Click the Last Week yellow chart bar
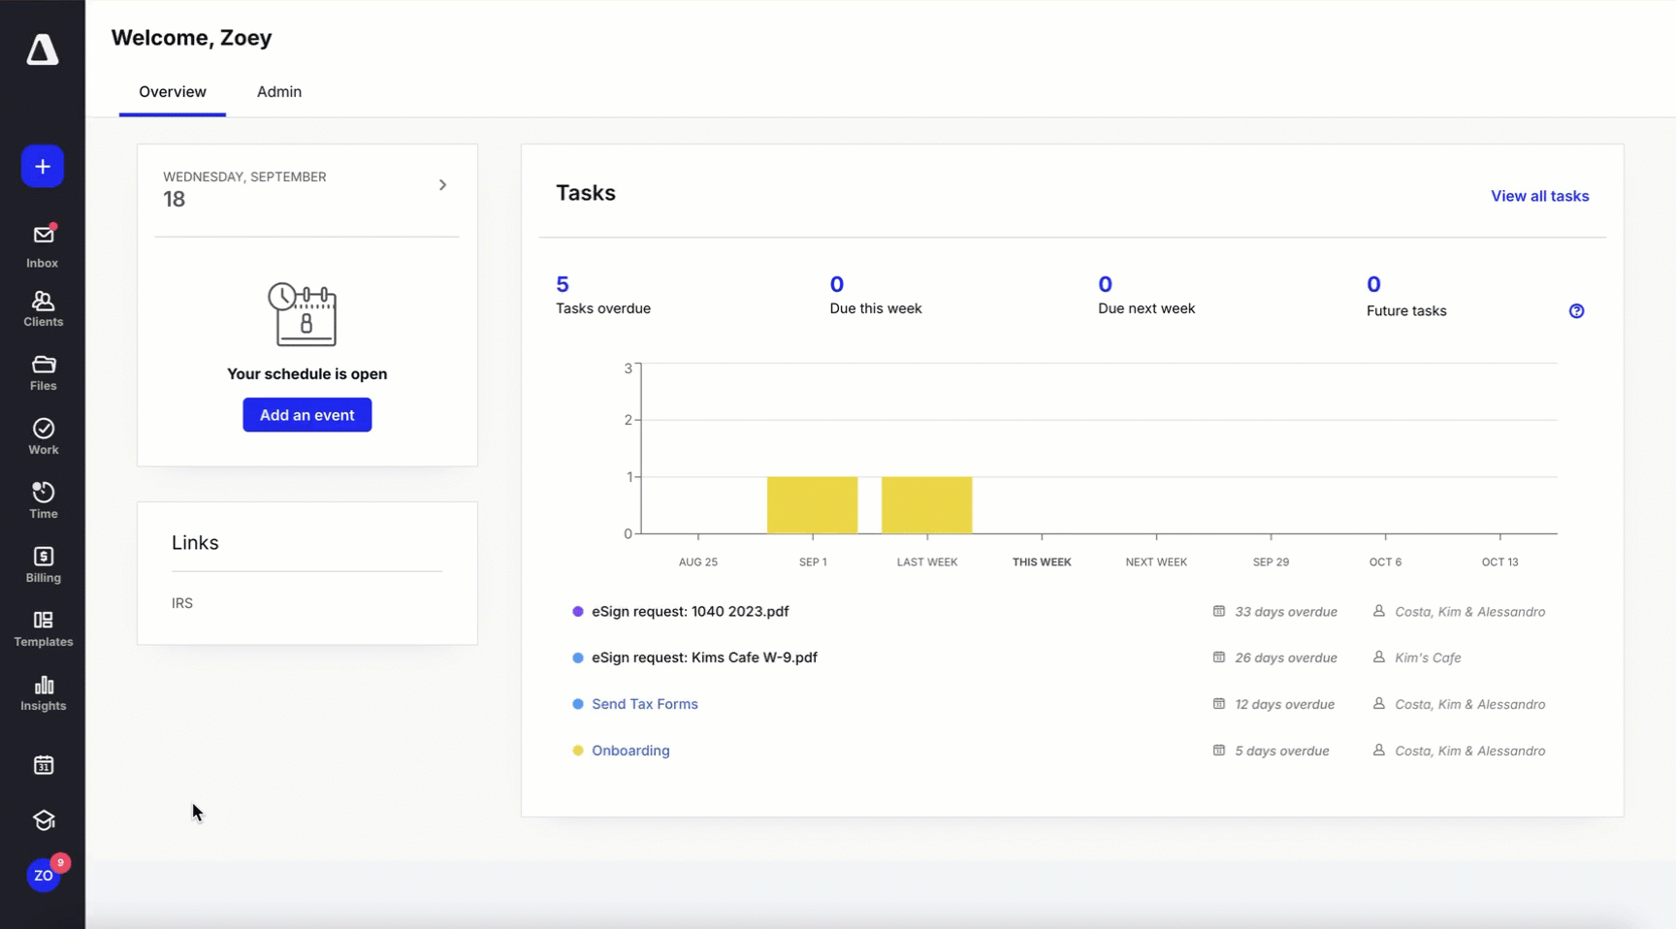Image resolution: width=1676 pixels, height=929 pixels. (x=926, y=505)
